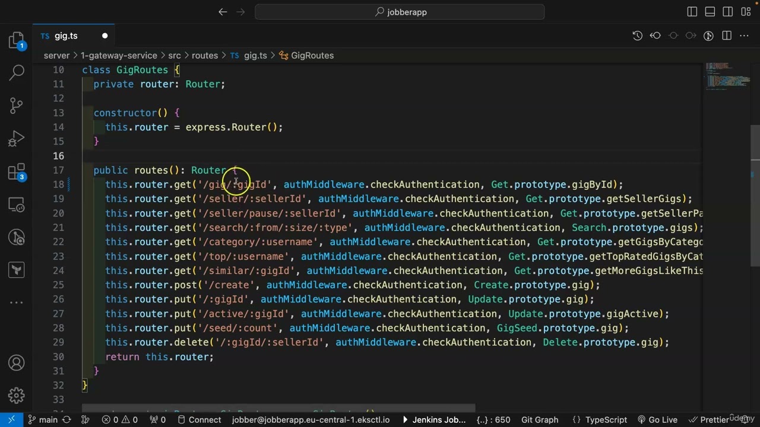Screen dimensions: 760x427
Task: Open the Explorer view in activity bar
Action: [x=17, y=40]
